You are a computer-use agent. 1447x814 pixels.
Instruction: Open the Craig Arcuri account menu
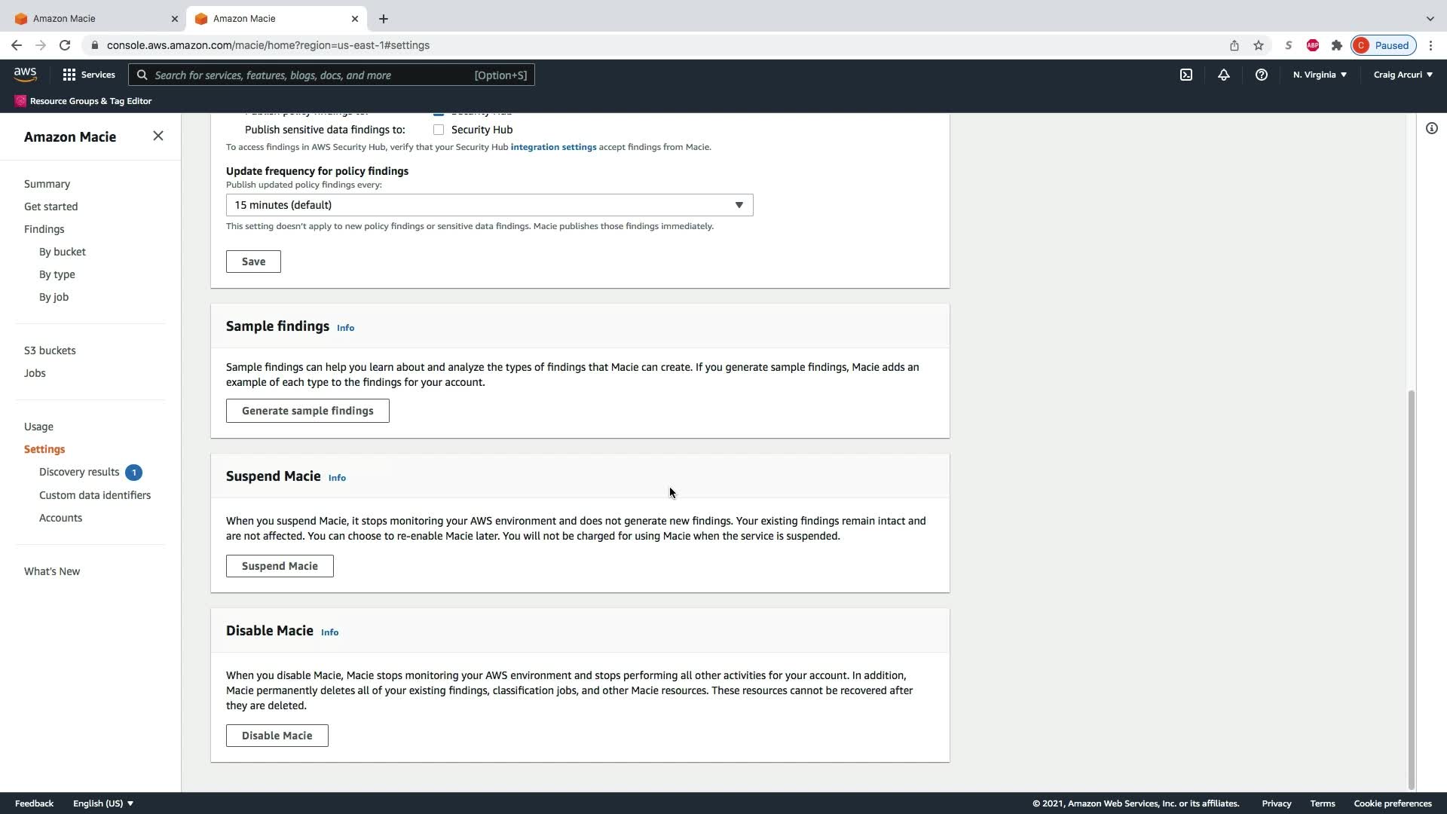[1403, 75]
